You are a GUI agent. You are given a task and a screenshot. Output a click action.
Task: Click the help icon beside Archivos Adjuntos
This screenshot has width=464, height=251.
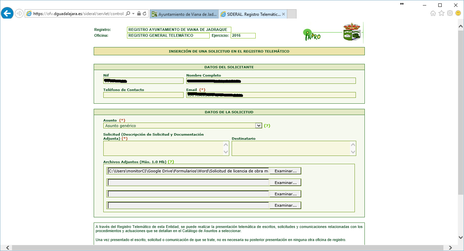[171, 162]
